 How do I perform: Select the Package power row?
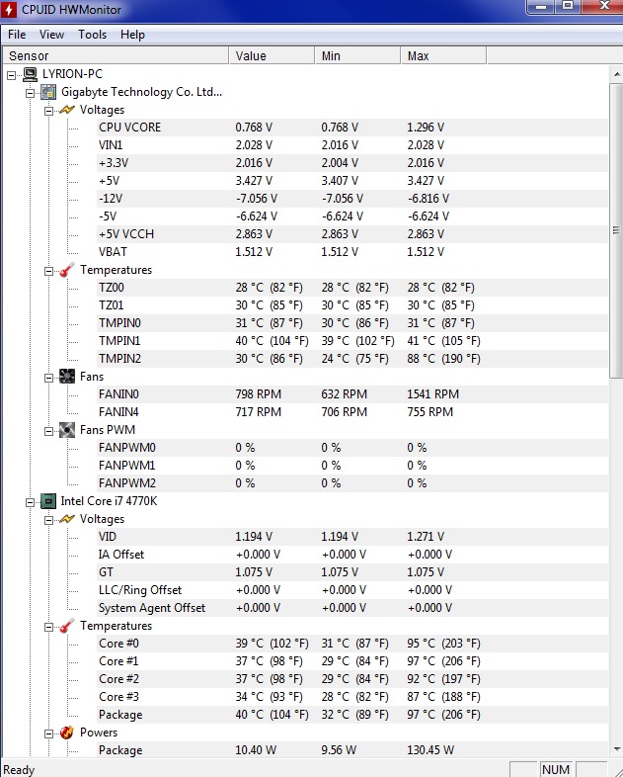352,750
